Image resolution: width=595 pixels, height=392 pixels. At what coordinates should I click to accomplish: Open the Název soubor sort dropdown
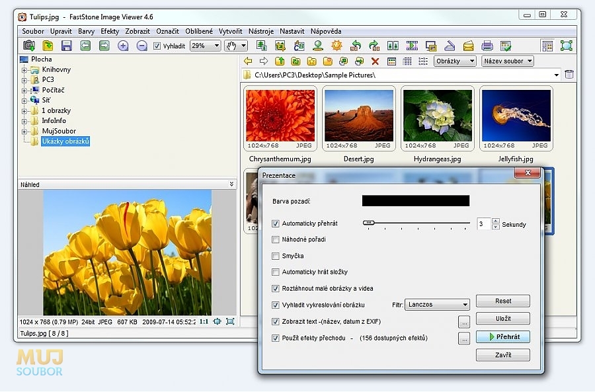tap(508, 61)
